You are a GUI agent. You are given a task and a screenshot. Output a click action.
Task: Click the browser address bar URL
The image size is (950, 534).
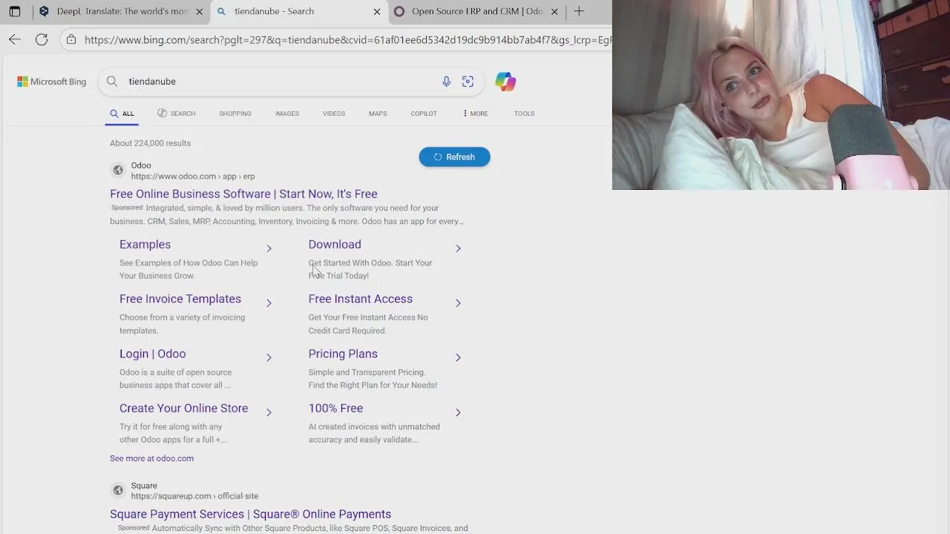pos(347,39)
